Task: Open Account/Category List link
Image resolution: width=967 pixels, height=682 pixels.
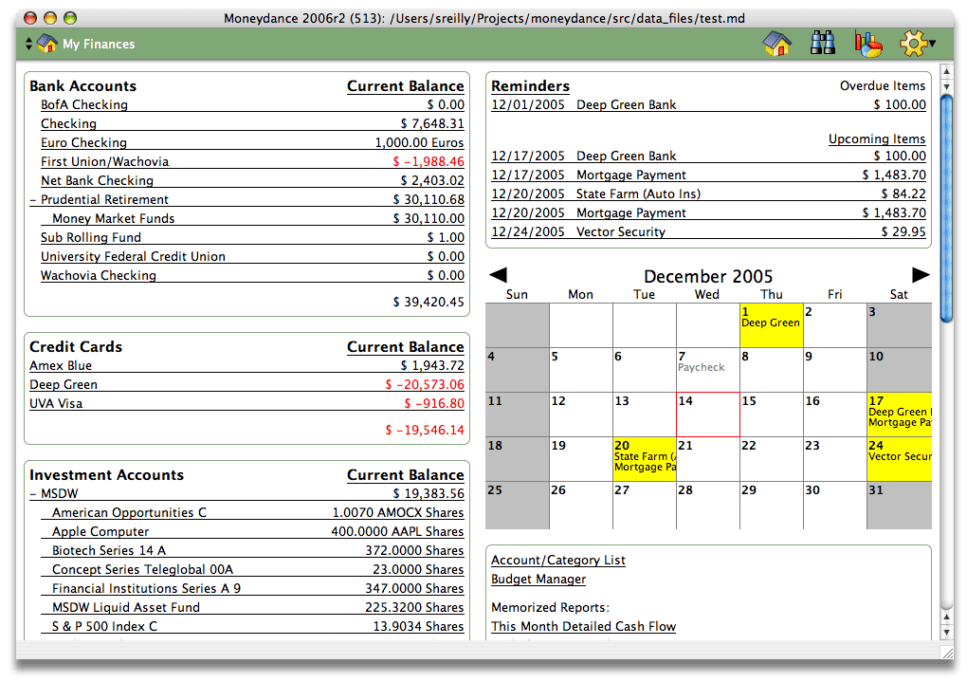Action: [x=558, y=561]
